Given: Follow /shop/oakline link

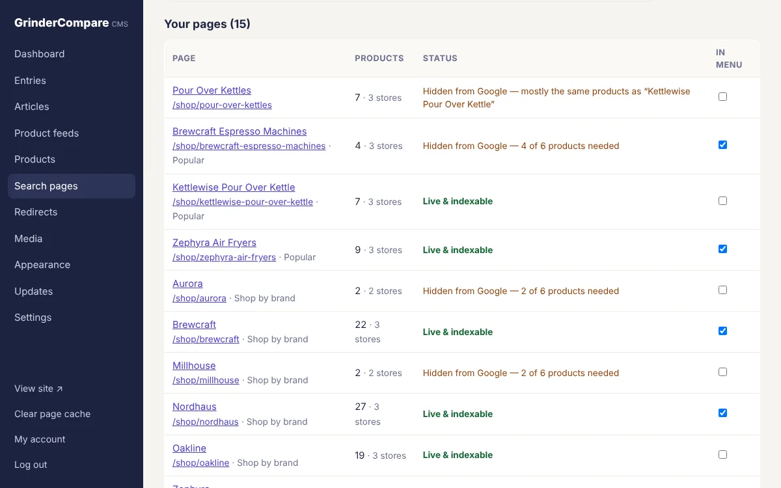Looking at the screenshot, I should tap(200, 463).
